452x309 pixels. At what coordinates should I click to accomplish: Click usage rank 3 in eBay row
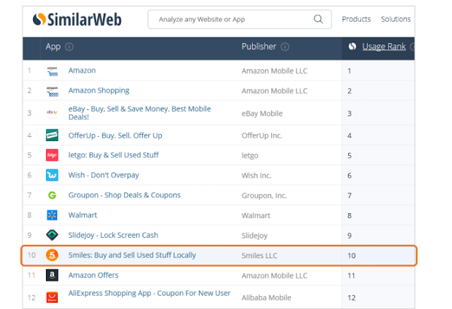click(x=350, y=114)
